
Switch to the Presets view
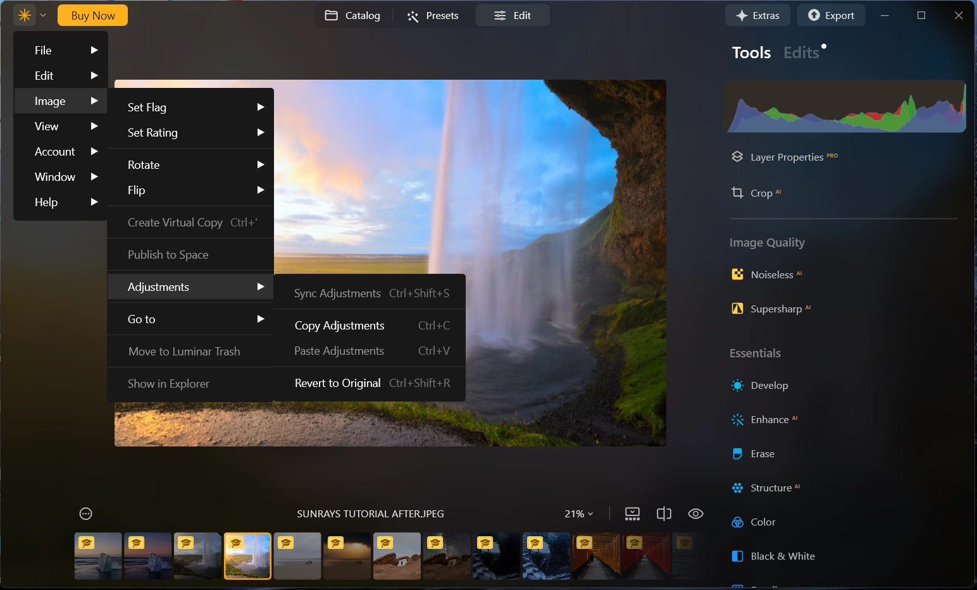coord(433,15)
